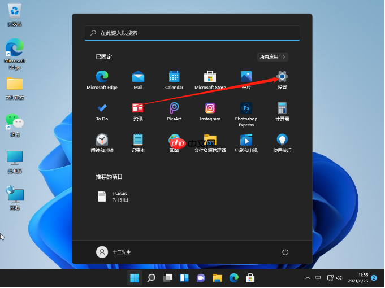The height and width of the screenshot is (288, 385).
Task: Open File Explorer (文件资源管理器) pinned app
Action: pyautogui.click(x=210, y=143)
